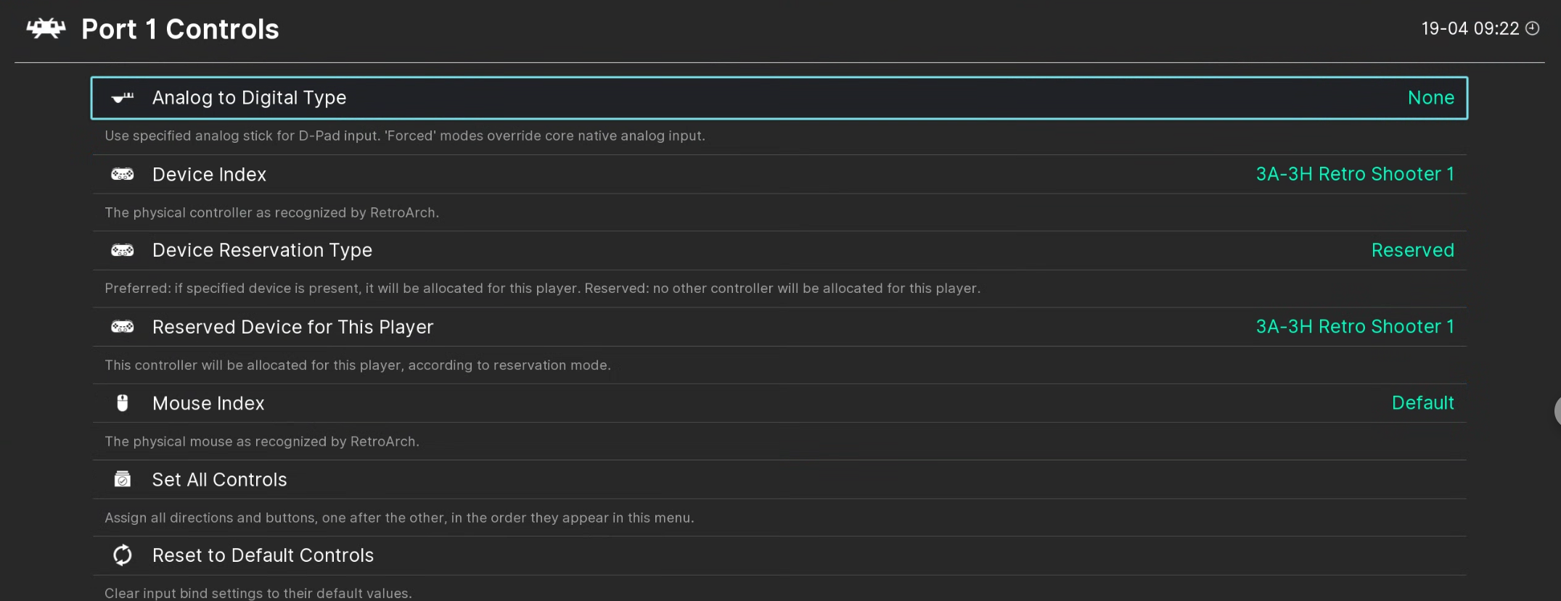Image resolution: width=1561 pixels, height=601 pixels.
Task: Choose Reset to Default Controls
Action: (x=263, y=555)
